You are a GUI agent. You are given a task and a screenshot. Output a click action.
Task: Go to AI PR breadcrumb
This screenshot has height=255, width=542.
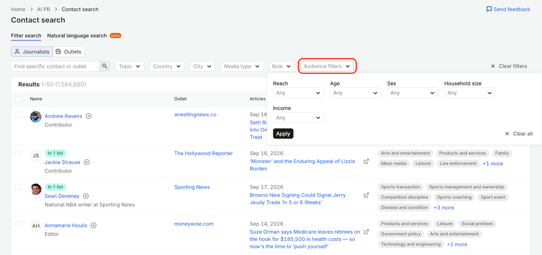coord(43,9)
